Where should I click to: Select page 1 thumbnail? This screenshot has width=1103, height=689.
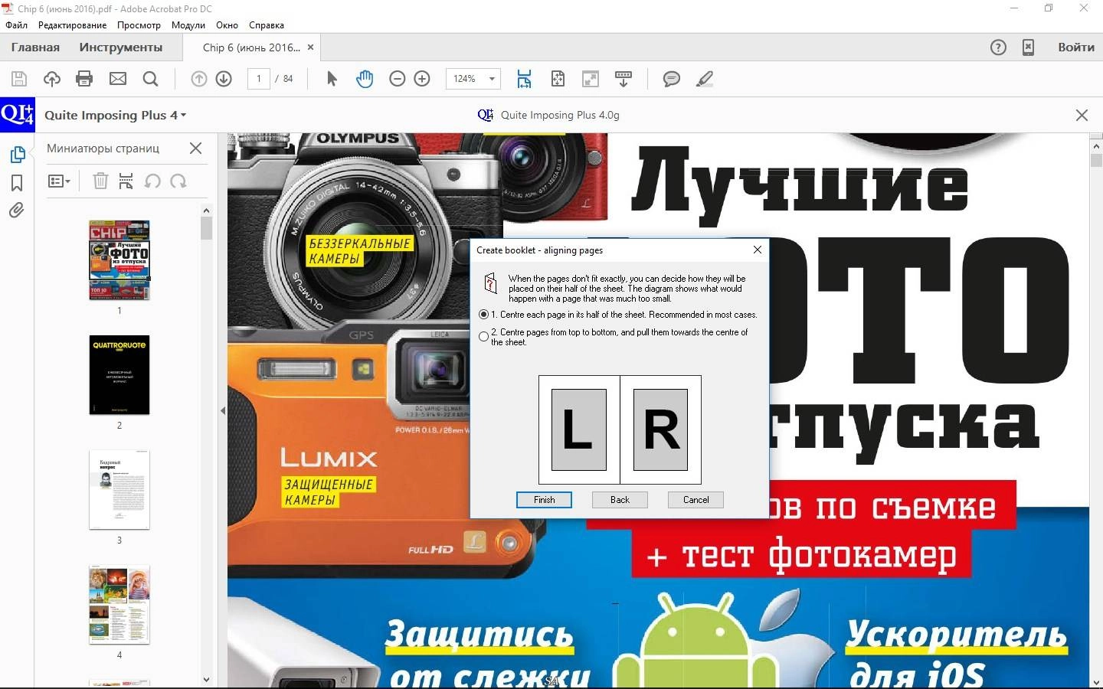pos(119,260)
